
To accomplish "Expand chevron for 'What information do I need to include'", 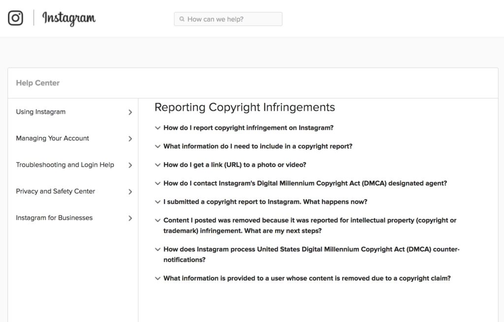I will click(157, 146).
